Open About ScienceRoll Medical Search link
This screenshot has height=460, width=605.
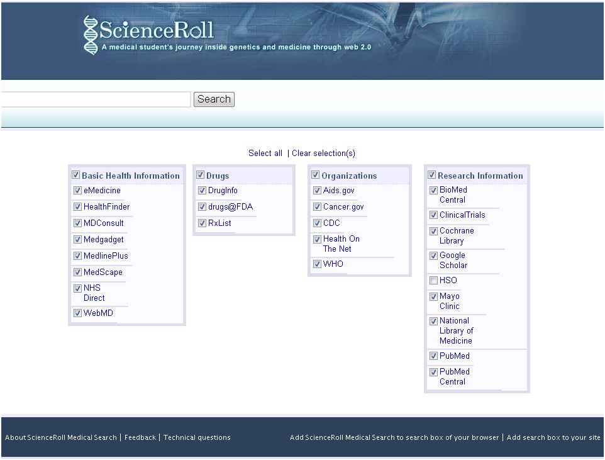point(61,438)
